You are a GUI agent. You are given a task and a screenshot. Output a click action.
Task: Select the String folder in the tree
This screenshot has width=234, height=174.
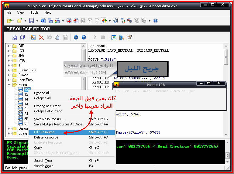23,133
